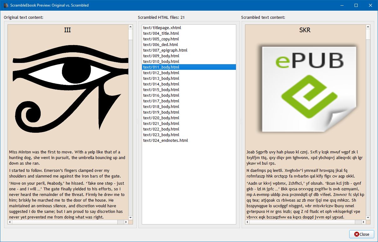Select text/019_body.html file
Screen dimensions: 378x242
(x=189, y=112)
